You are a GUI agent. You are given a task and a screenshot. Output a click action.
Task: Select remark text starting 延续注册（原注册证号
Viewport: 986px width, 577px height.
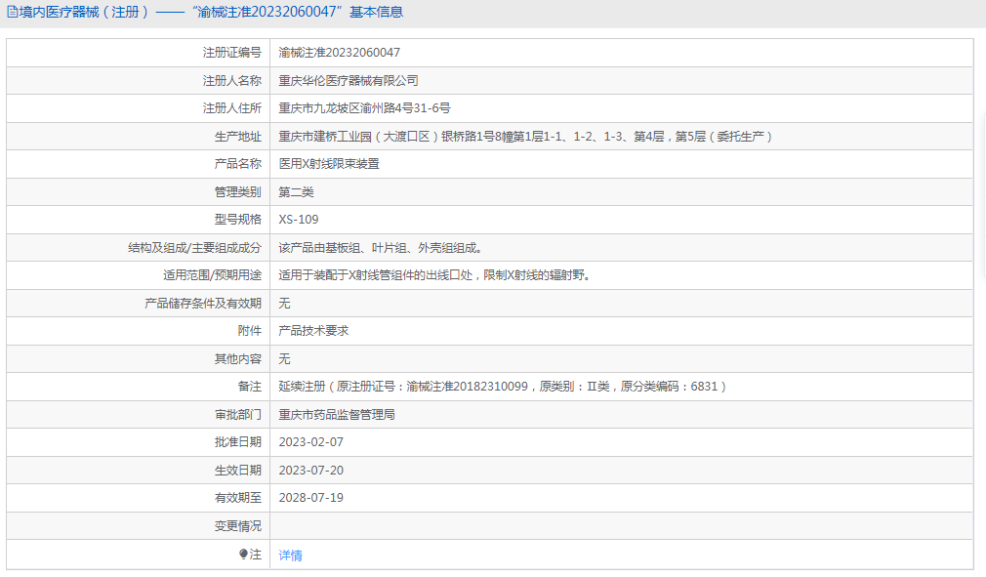coord(503,387)
